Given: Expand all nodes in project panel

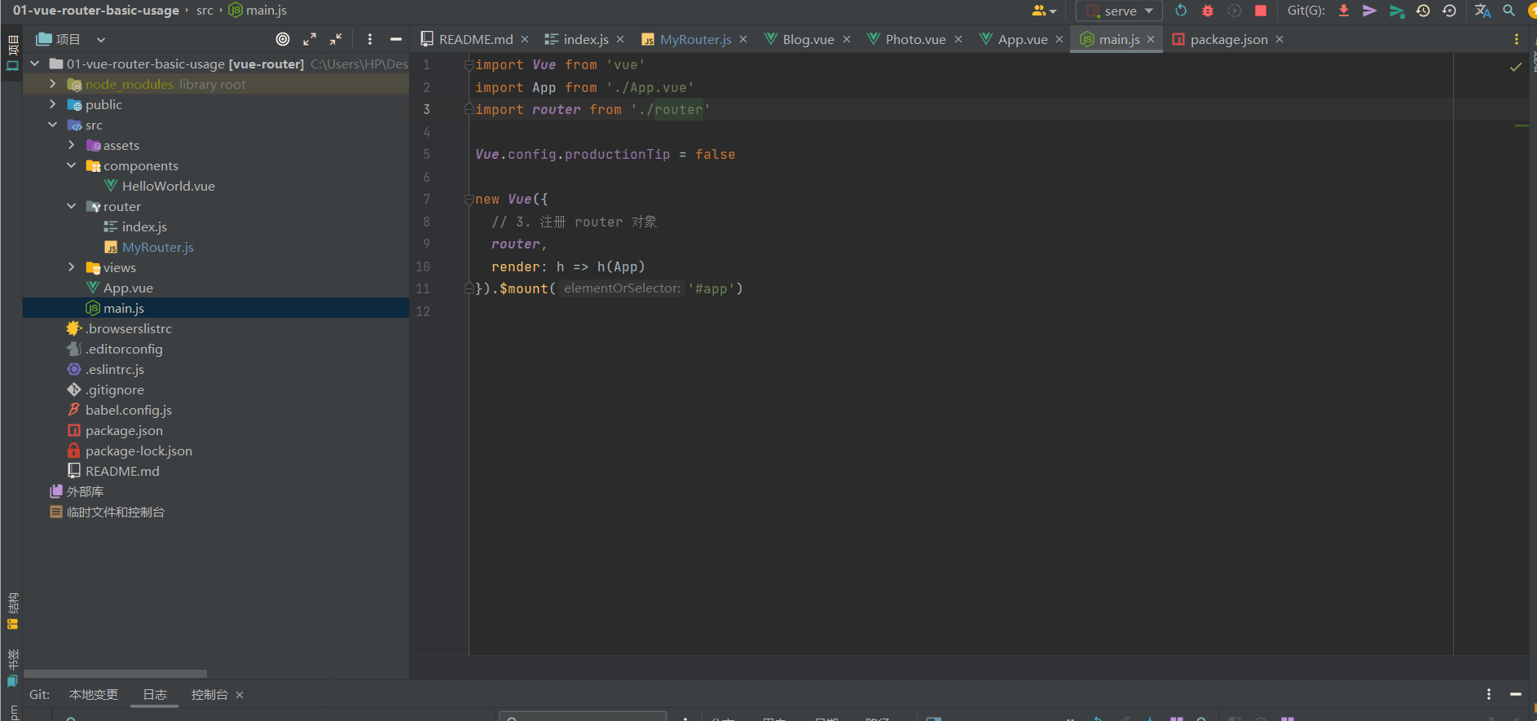Looking at the screenshot, I should pos(310,39).
